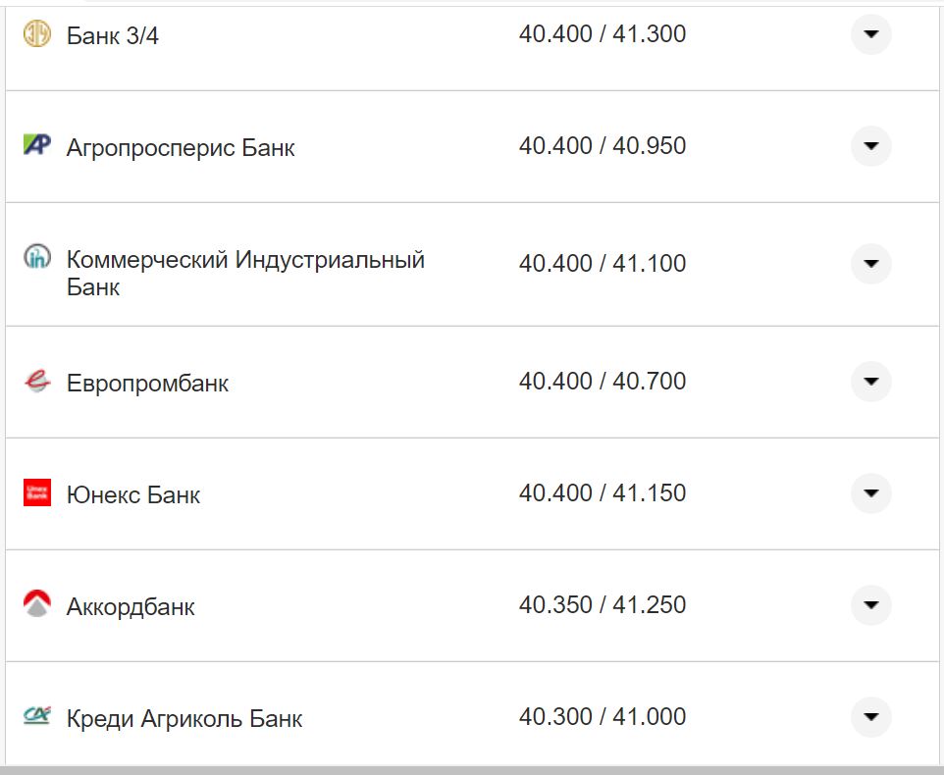Click the Европромбанк red logo

pyautogui.click(x=36, y=382)
